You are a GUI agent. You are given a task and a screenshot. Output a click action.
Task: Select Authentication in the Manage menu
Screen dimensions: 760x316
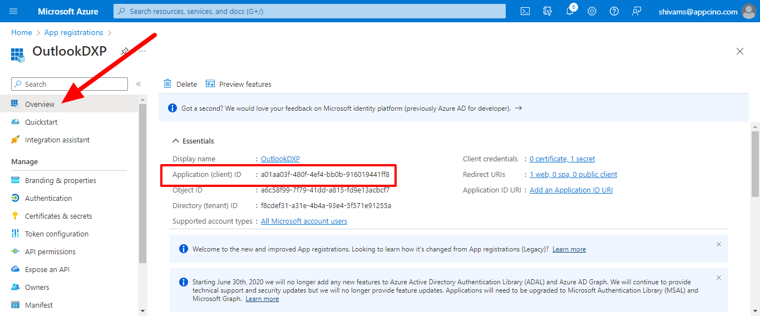(48, 198)
